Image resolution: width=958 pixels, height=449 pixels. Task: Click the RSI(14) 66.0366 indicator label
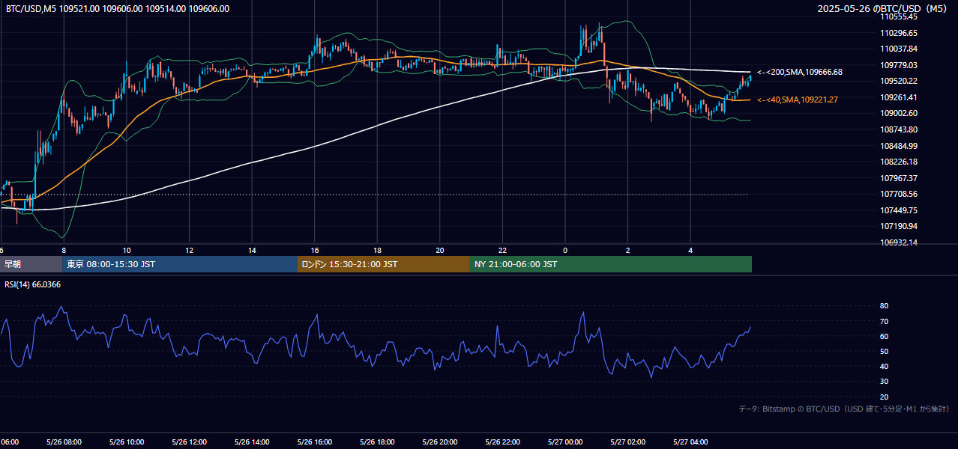point(33,284)
